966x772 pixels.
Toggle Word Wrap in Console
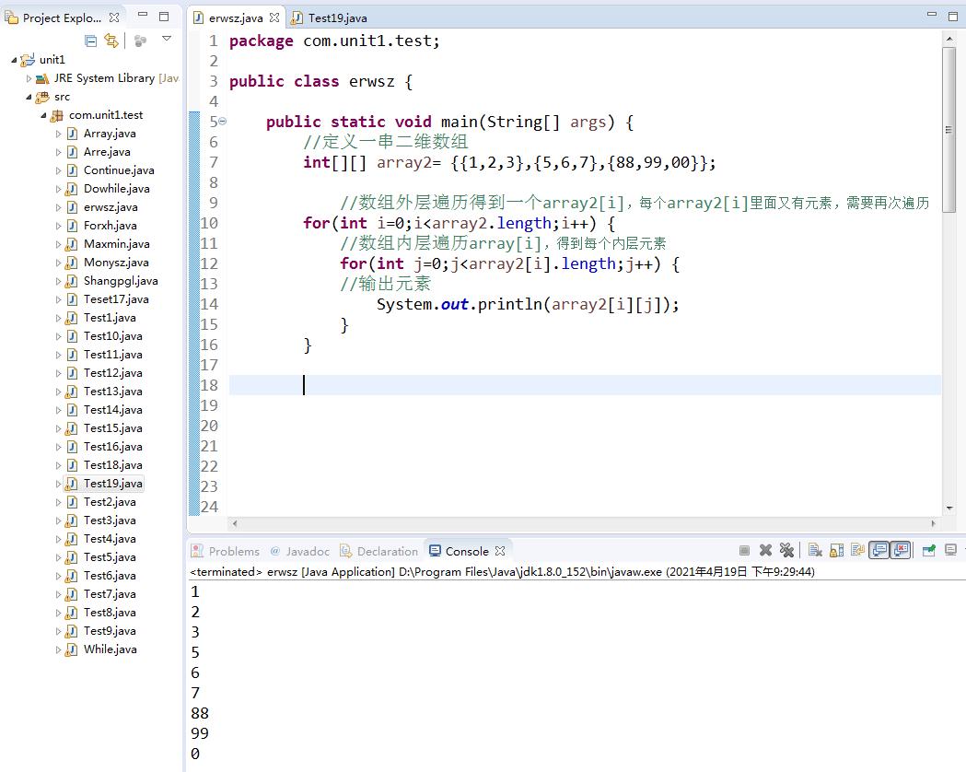click(x=857, y=550)
